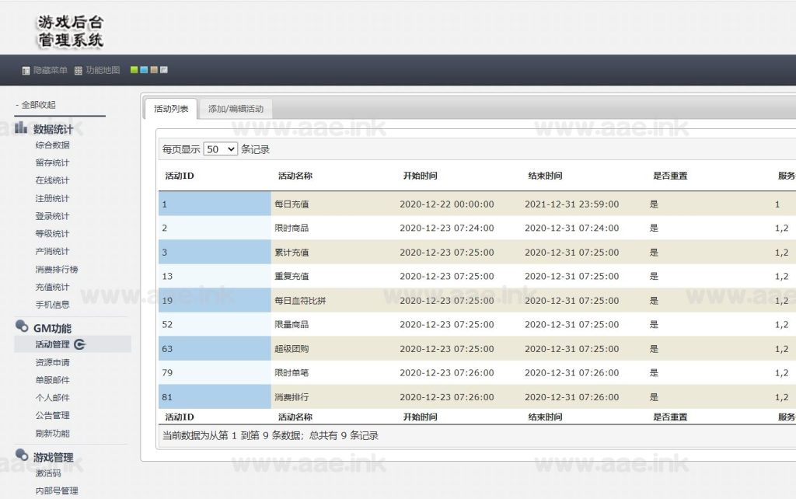Collapse the 数据统计 menu section heading
The width and height of the screenshot is (796, 499).
(53, 129)
